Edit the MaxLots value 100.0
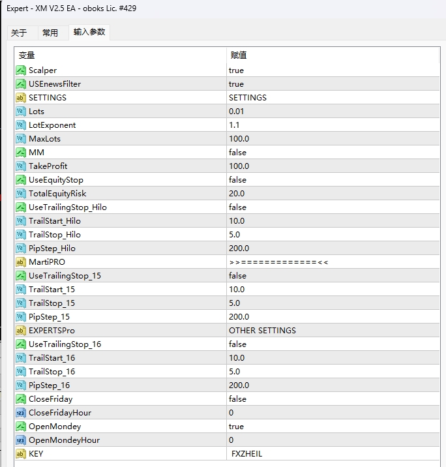This screenshot has height=467, width=446. pyautogui.click(x=333, y=139)
